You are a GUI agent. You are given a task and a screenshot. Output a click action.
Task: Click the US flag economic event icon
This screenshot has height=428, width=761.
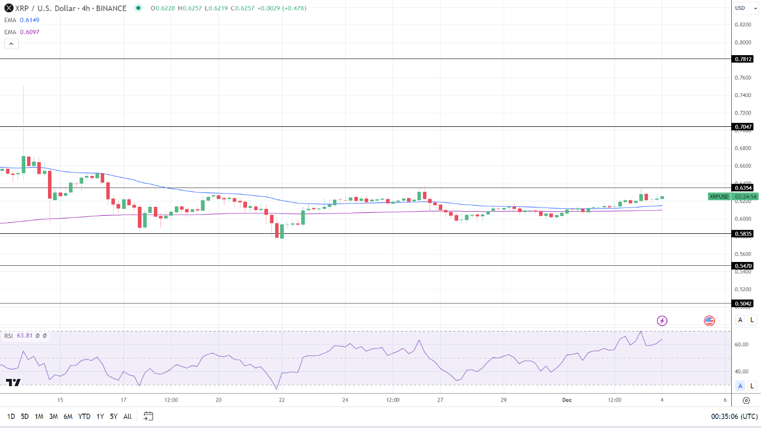(x=709, y=320)
